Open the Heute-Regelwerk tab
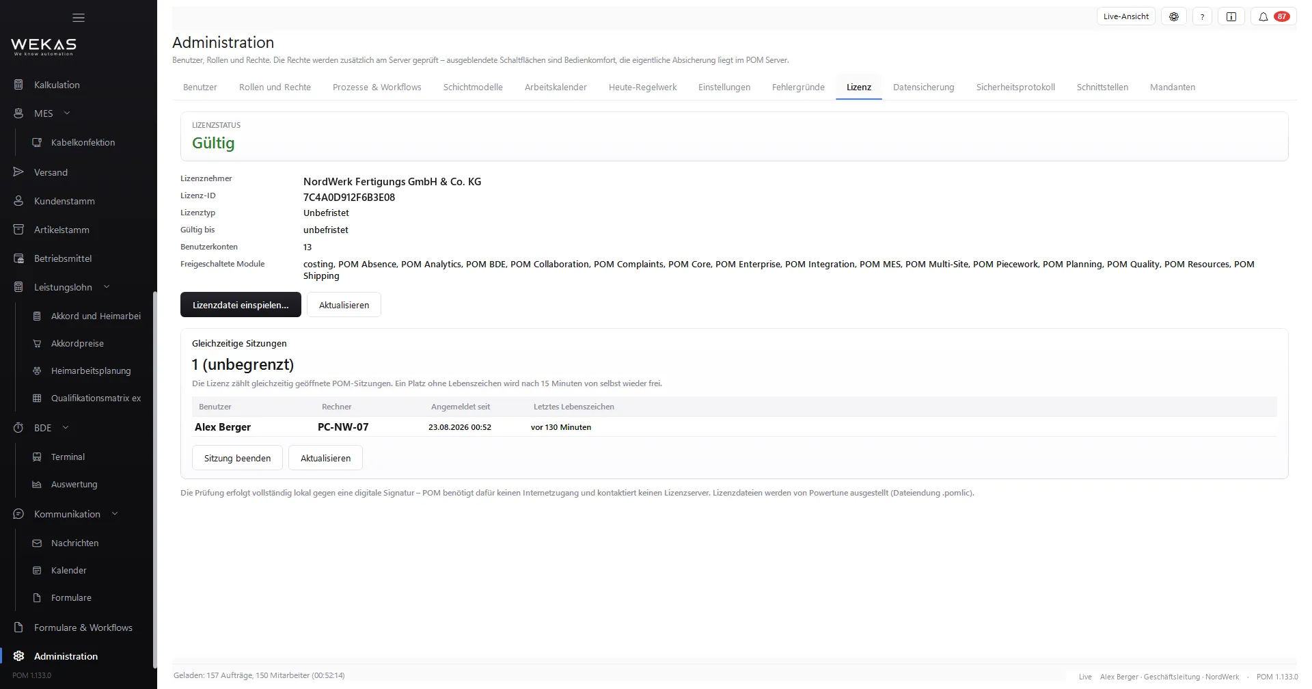The height and width of the screenshot is (689, 1312). (643, 87)
